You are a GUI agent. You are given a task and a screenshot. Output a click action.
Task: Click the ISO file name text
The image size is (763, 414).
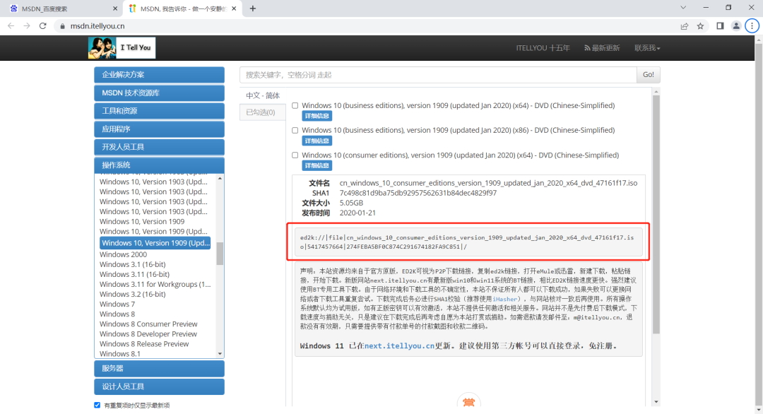pos(488,184)
